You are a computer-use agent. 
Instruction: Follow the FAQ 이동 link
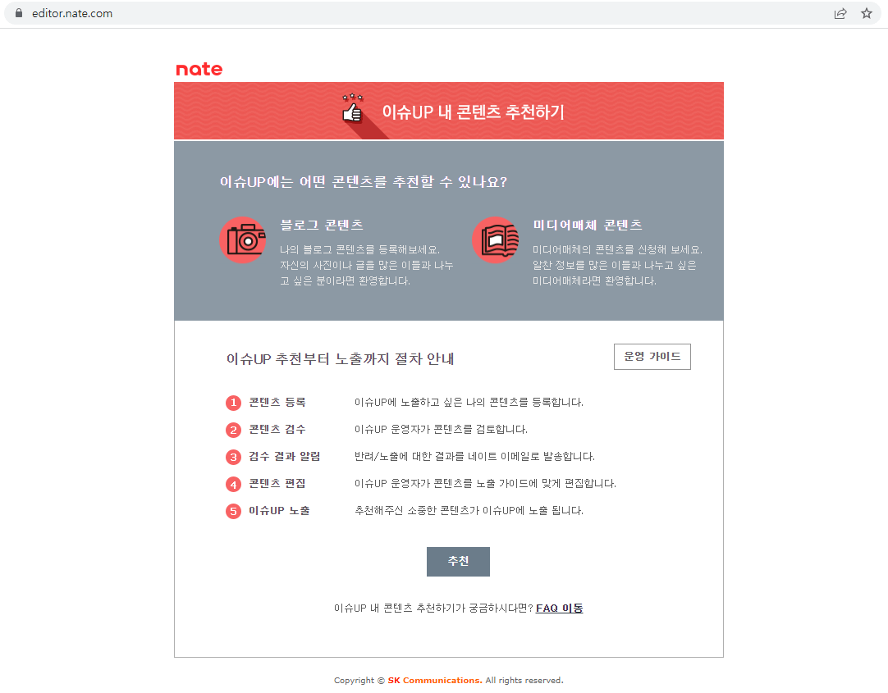(x=559, y=608)
